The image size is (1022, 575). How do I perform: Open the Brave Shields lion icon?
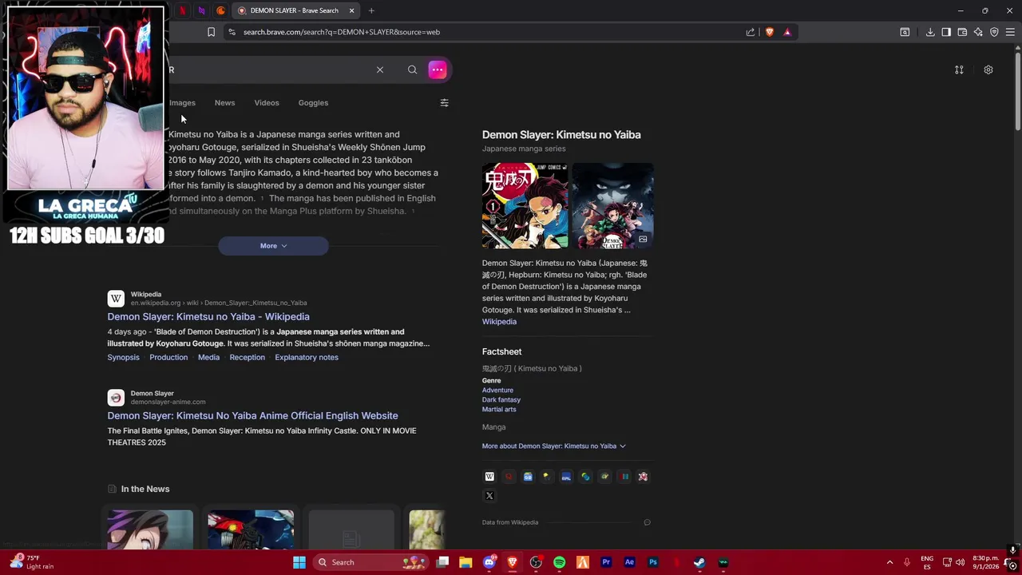(770, 32)
